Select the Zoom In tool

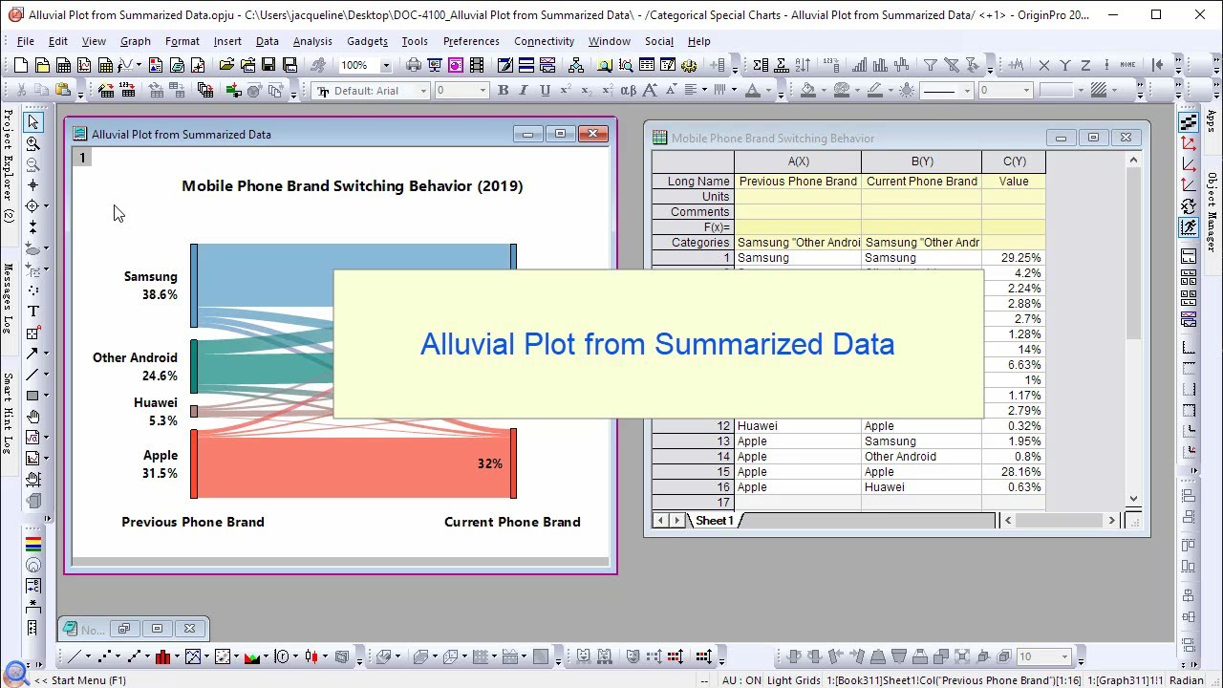coord(33,143)
